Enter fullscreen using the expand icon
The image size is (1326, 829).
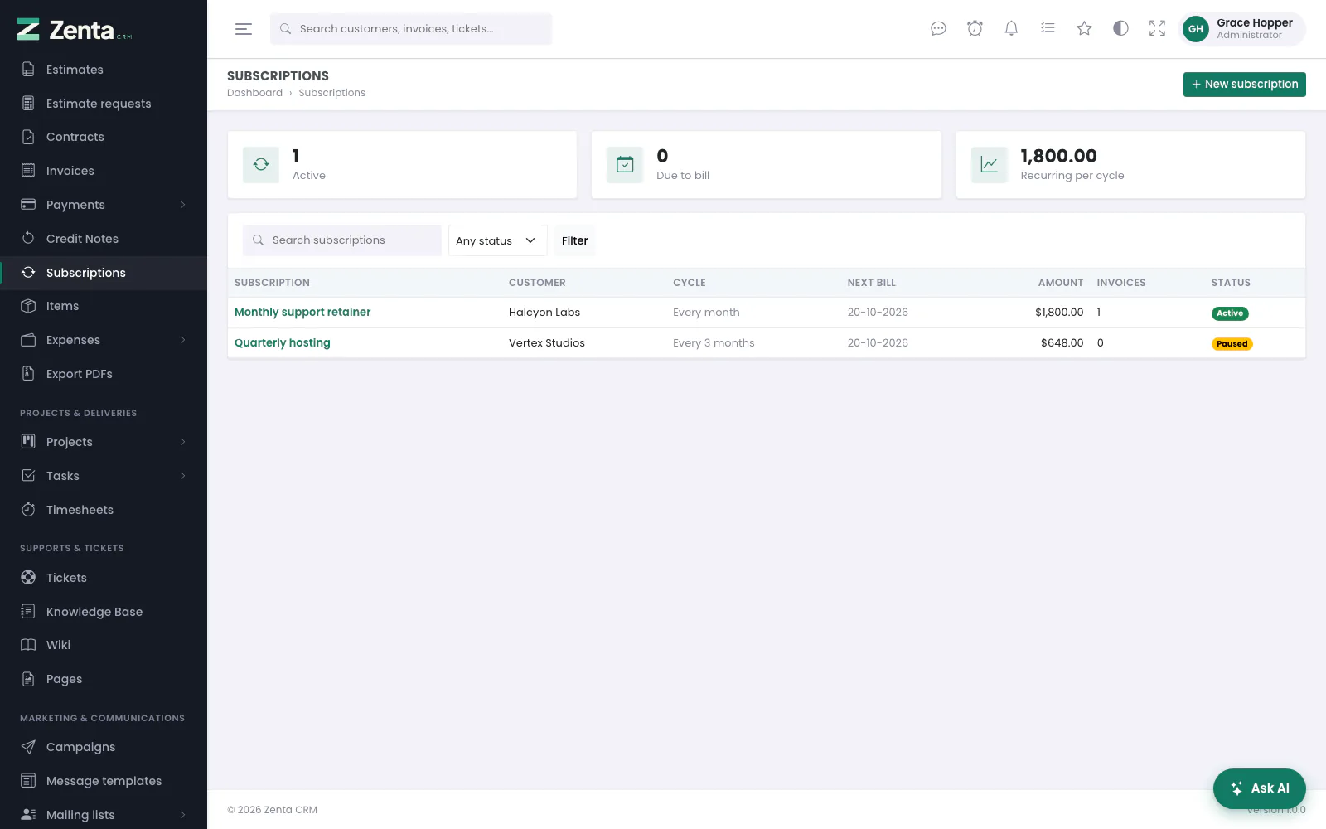(x=1157, y=29)
